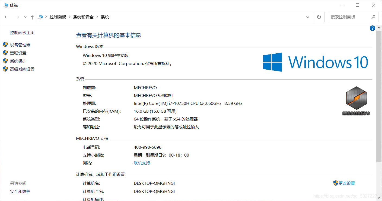Image resolution: width=382 pixels, height=201 pixels.
Task: Click the shield icon beside 设备管理器
Action: coord(5,45)
